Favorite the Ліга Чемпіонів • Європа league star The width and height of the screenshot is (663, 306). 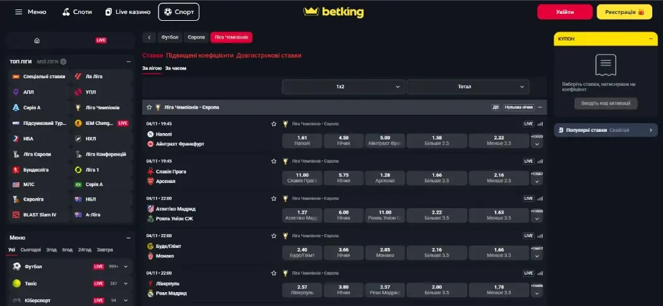tap(150, 107)
